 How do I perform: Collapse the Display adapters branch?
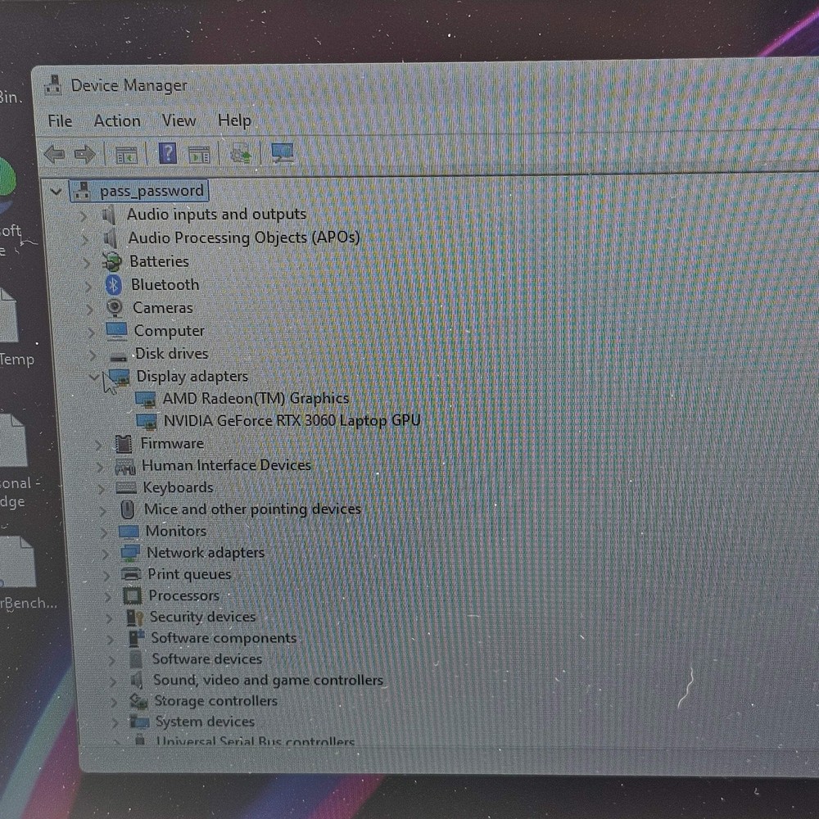point(94,377)
